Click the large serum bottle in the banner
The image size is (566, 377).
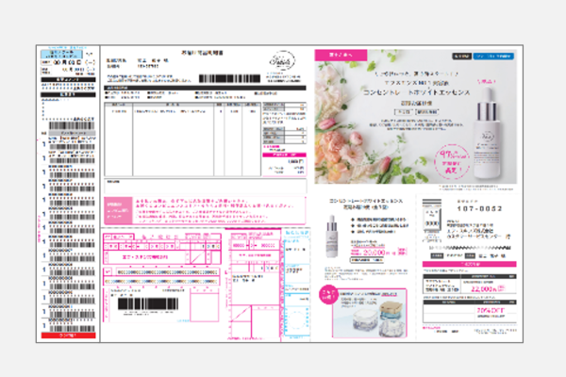click(x=487, y=132)
